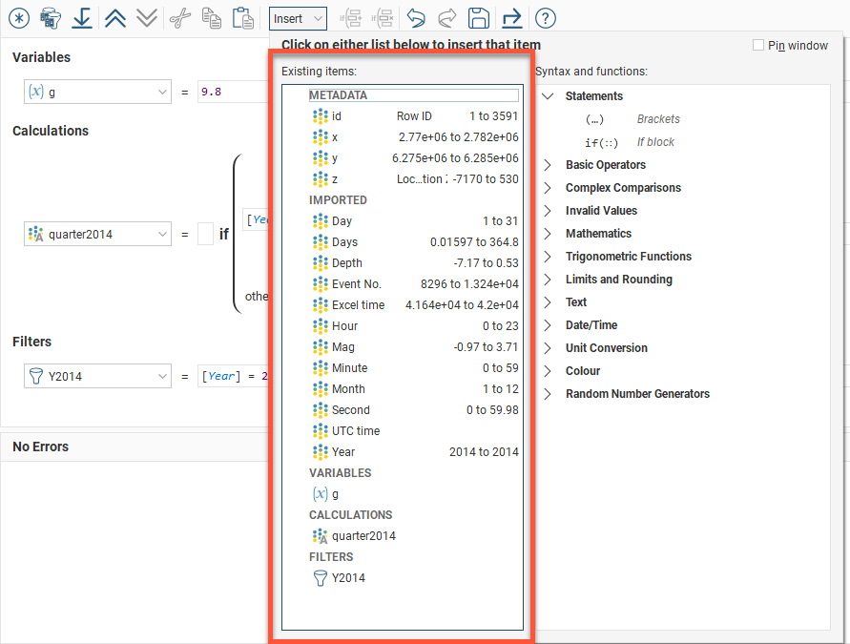Click the asterisk icon in the toolbar
The image size is (850, 644).
pos(19,18)
